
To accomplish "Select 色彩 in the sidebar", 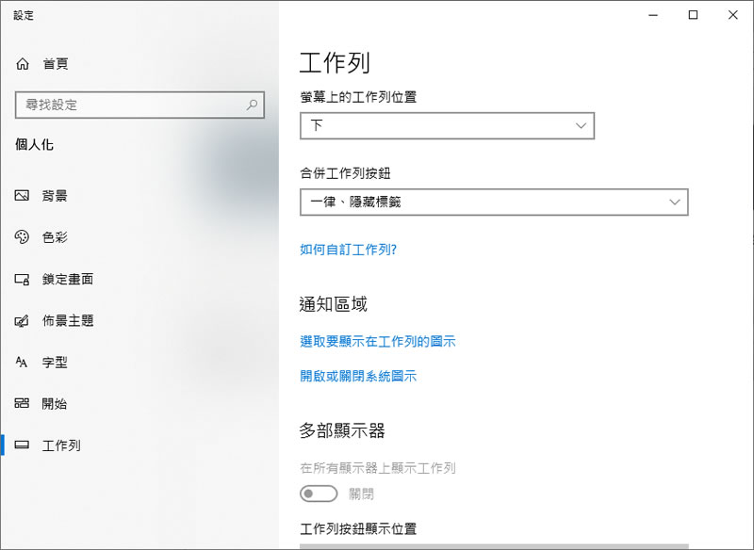I will (x=55, y=236).
